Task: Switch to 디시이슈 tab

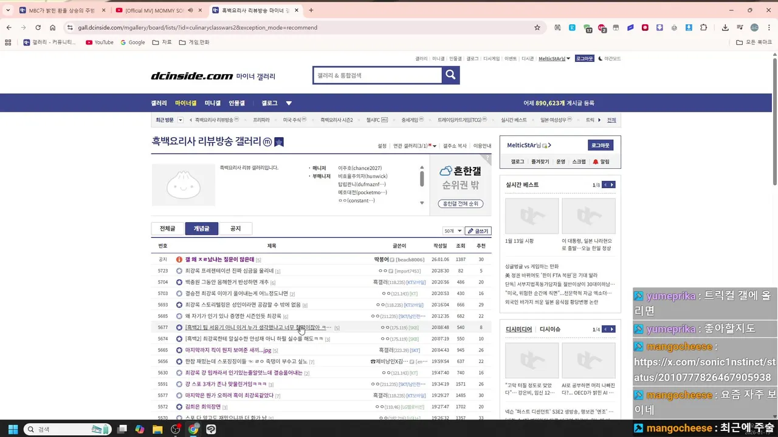Action: tap(550, 330)
